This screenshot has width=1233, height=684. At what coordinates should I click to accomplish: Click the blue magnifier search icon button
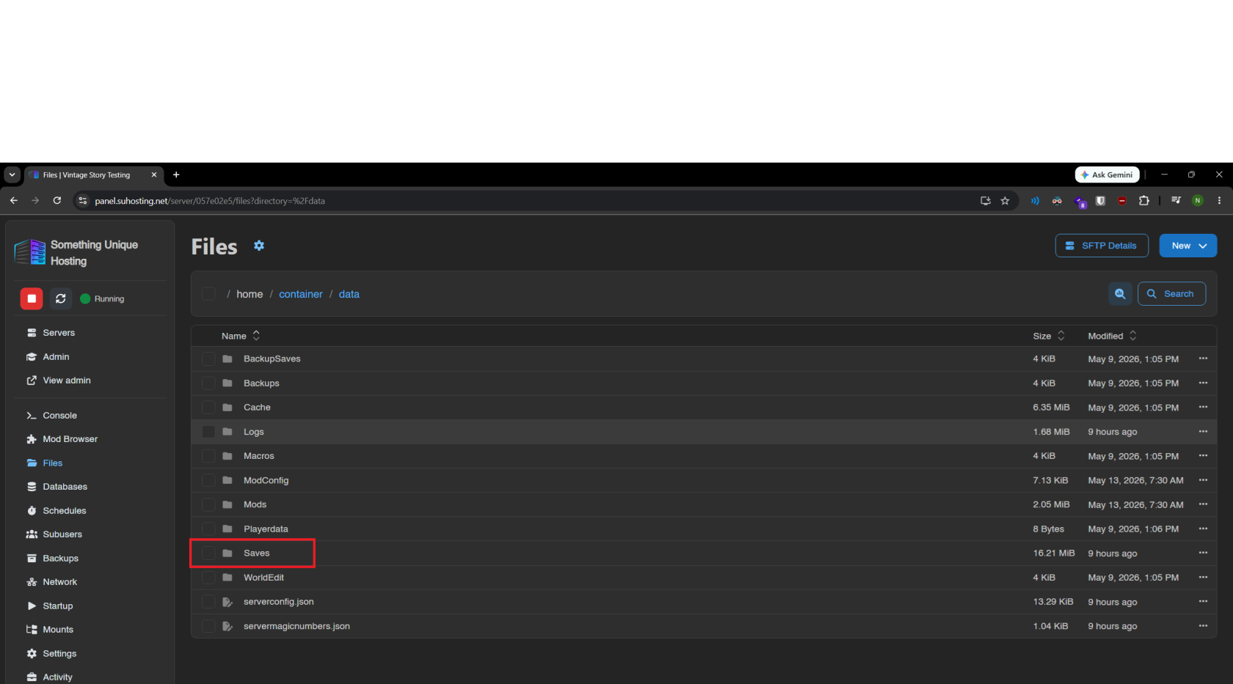click(1120, 294)
